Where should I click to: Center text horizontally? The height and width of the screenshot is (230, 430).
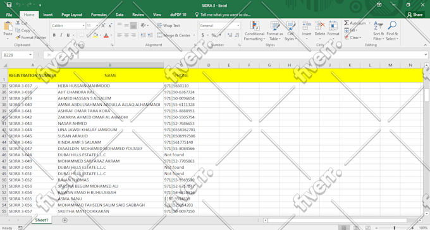(126, 35)
